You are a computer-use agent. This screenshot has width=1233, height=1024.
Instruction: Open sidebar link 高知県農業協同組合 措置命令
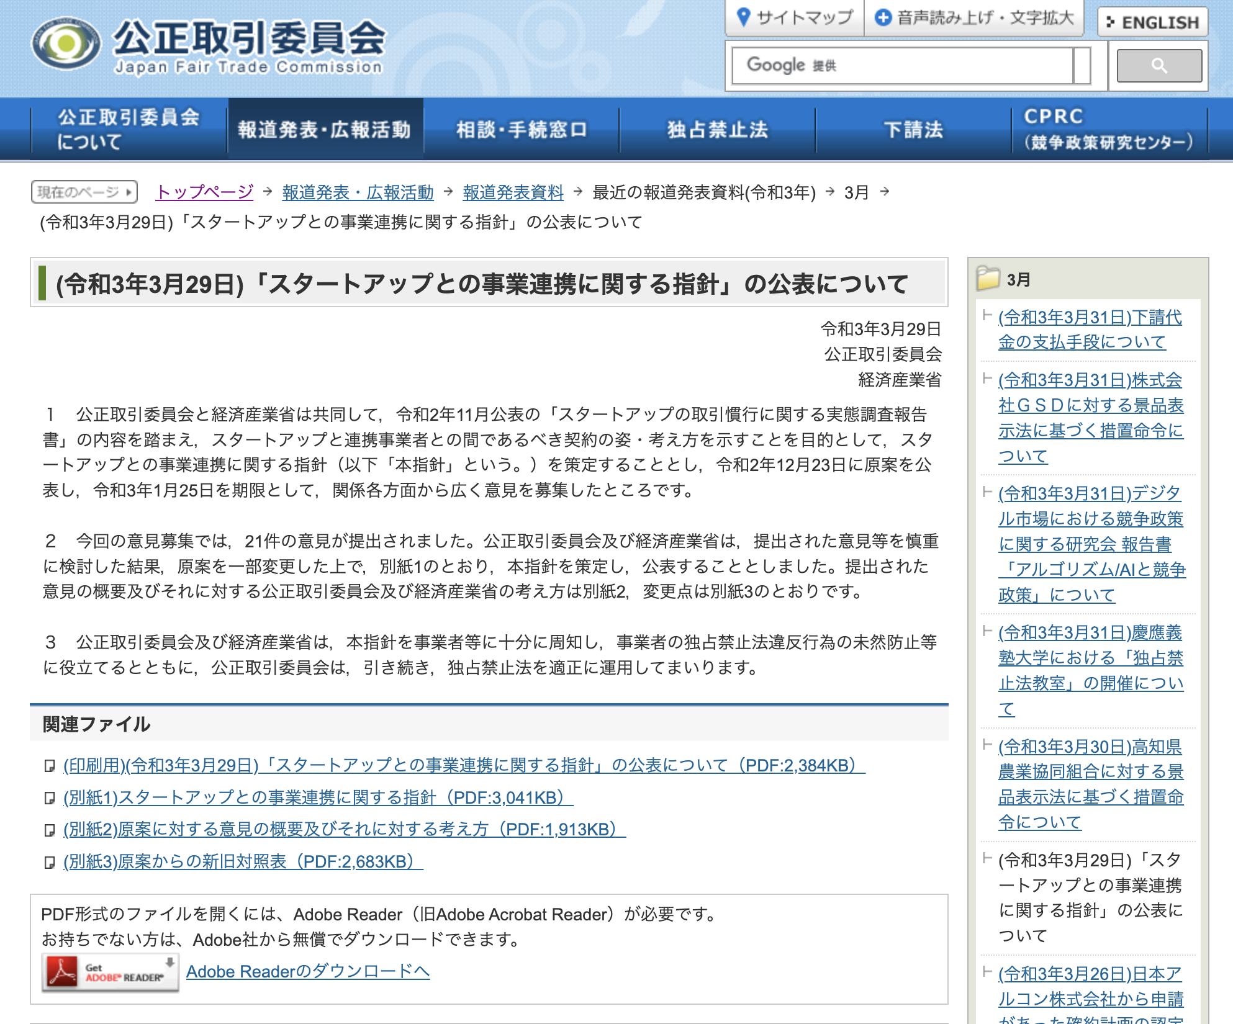point(1091,784)
